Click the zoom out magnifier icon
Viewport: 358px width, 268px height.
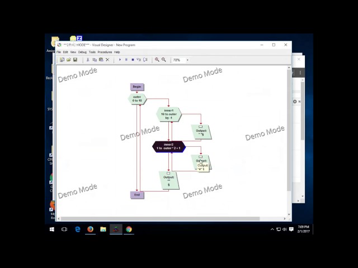click(x=164, y=60)
